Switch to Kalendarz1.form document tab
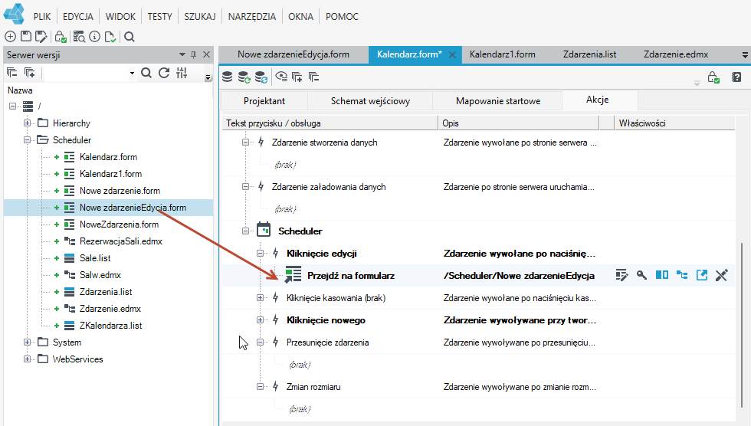751x426 pixels. point(503,54)
